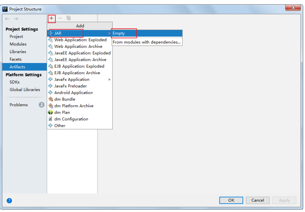
Task: Click the EJB Application: Exploded icon
Action: (x=50, y=66)
